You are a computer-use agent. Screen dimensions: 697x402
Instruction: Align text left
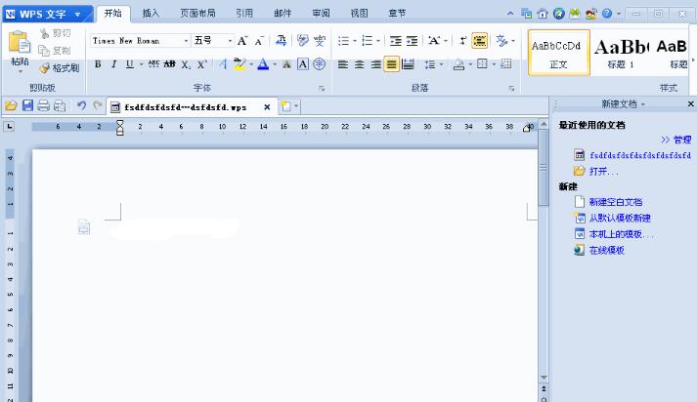tap(343, 64)
